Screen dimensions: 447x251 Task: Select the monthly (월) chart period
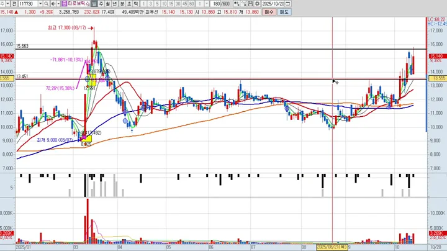pyautogui.click(x=108, y=4)
